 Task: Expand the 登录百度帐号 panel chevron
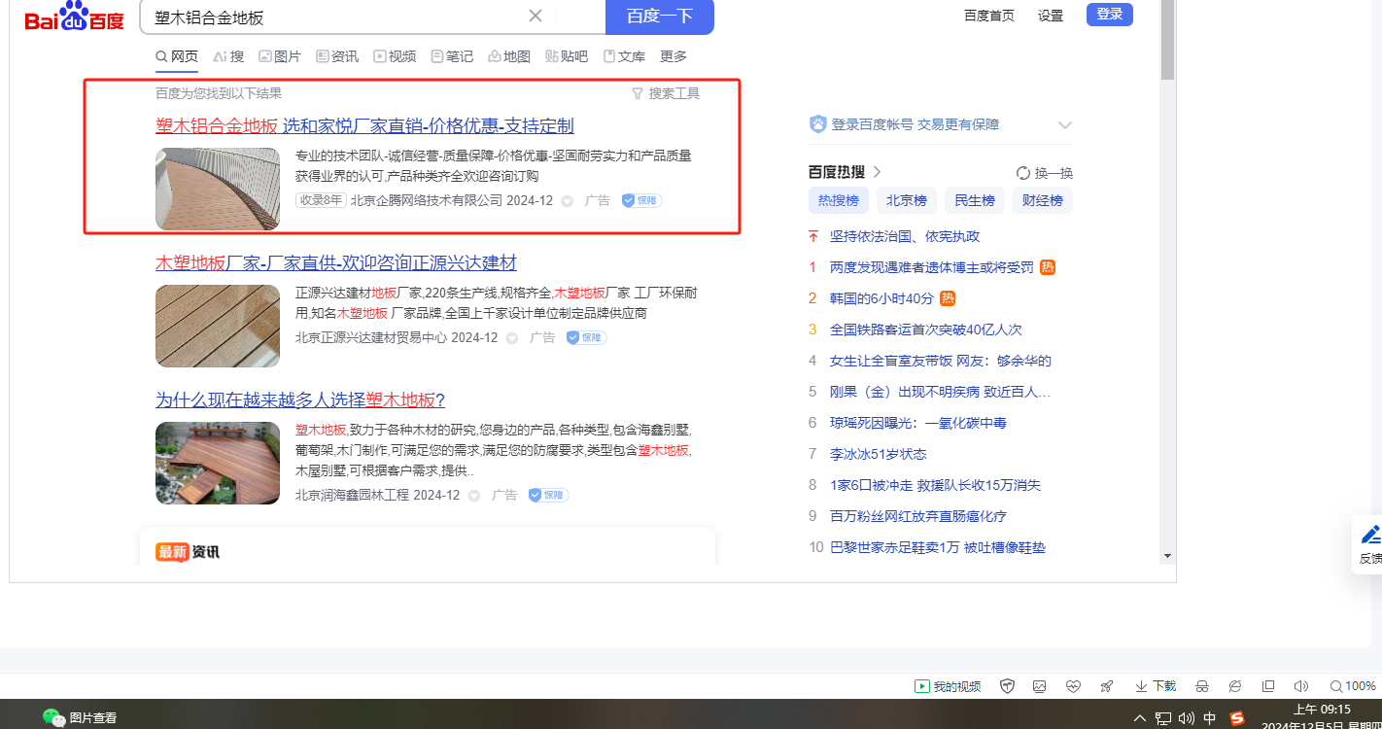[x=1064, y=125]
